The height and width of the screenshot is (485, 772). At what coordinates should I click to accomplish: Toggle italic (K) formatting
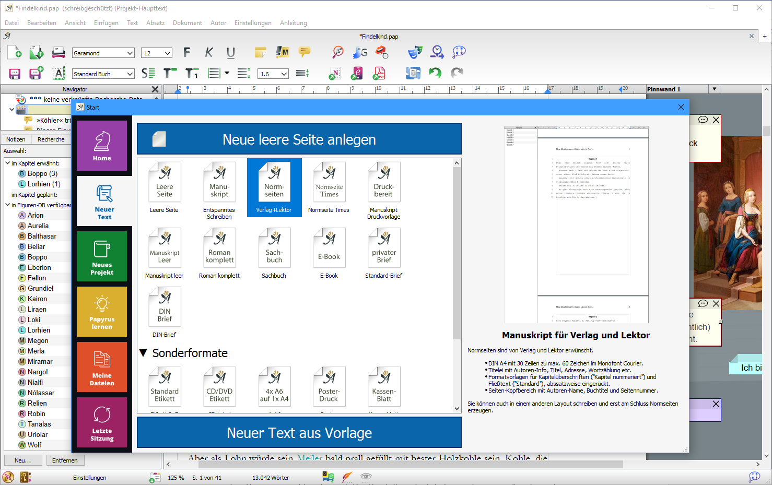tap(209, 52)
